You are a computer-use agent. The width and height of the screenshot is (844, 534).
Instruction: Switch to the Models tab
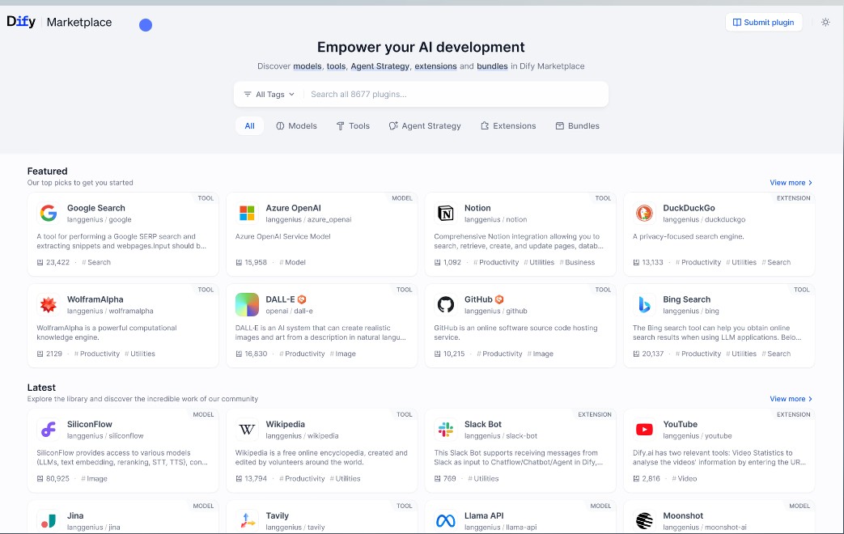296,126
